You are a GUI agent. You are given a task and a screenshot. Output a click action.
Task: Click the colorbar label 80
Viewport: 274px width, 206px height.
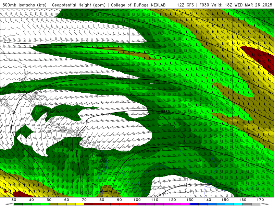(x=102, y=200)
